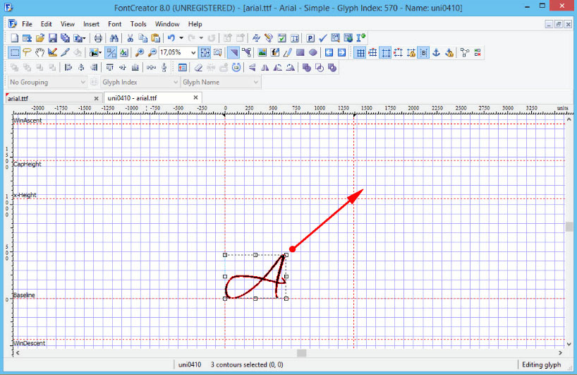Apply union of contours icon
Screen dimensions: 577x375
[x=307, y=67]
